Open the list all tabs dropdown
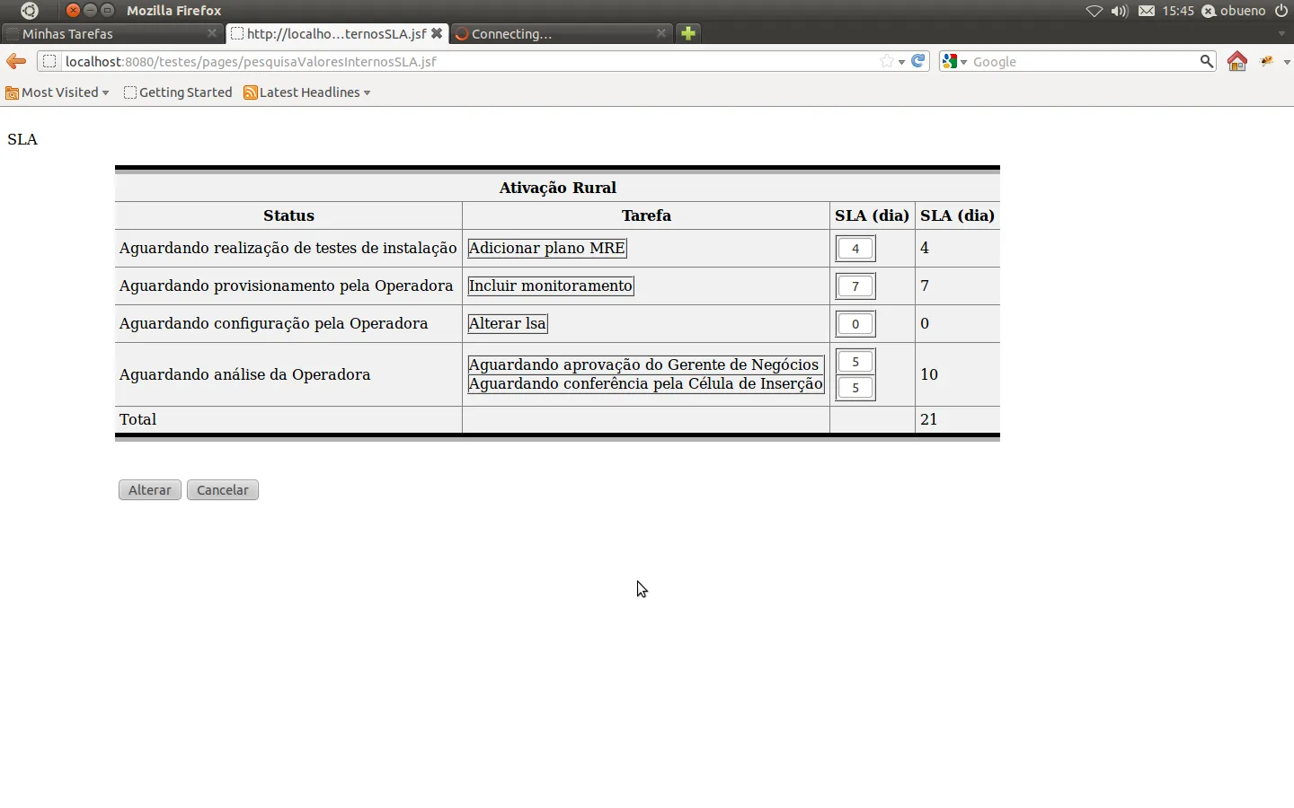 tap(1281, 33)
